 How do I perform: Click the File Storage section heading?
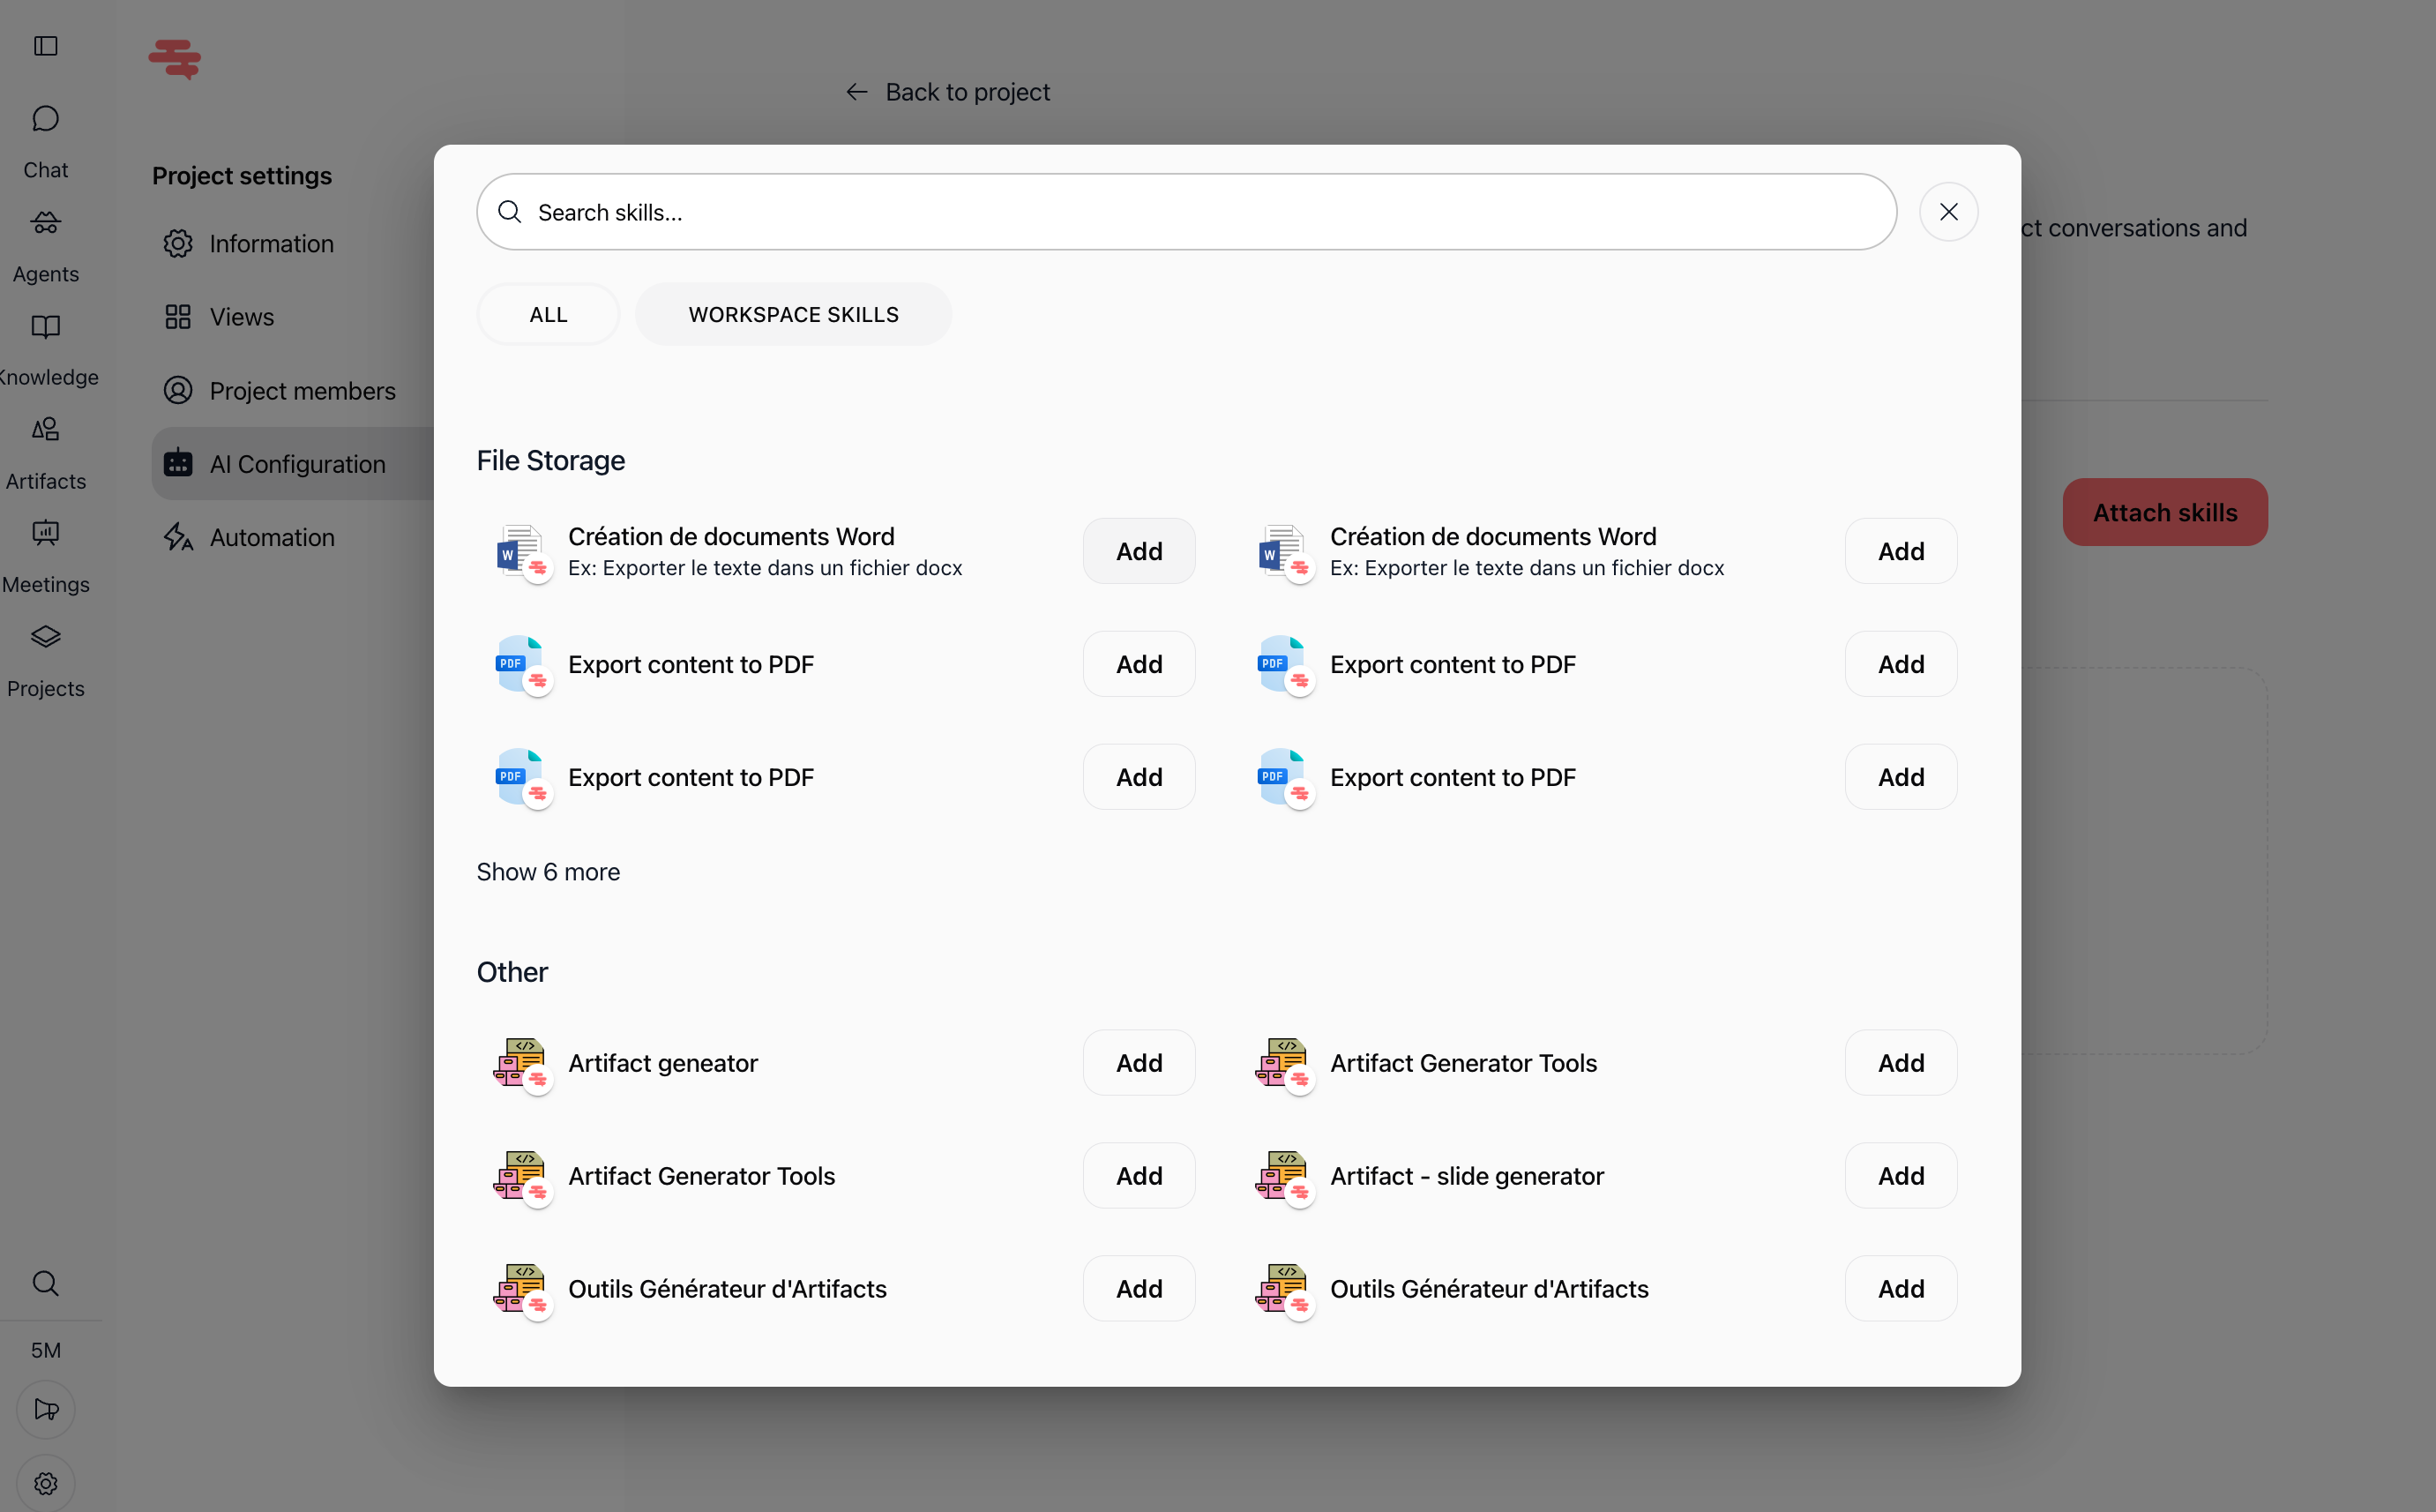(x=550, y=461)
